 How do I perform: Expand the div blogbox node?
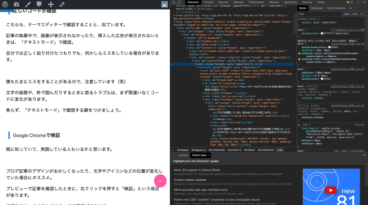click(203, 93)
